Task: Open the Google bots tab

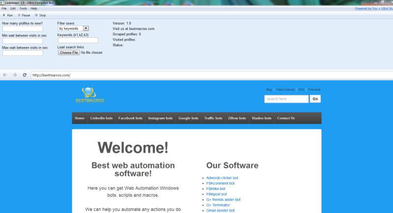Action: [188, 118]
